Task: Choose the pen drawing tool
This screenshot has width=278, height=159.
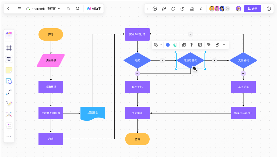Action: click(x=9, y=103)
